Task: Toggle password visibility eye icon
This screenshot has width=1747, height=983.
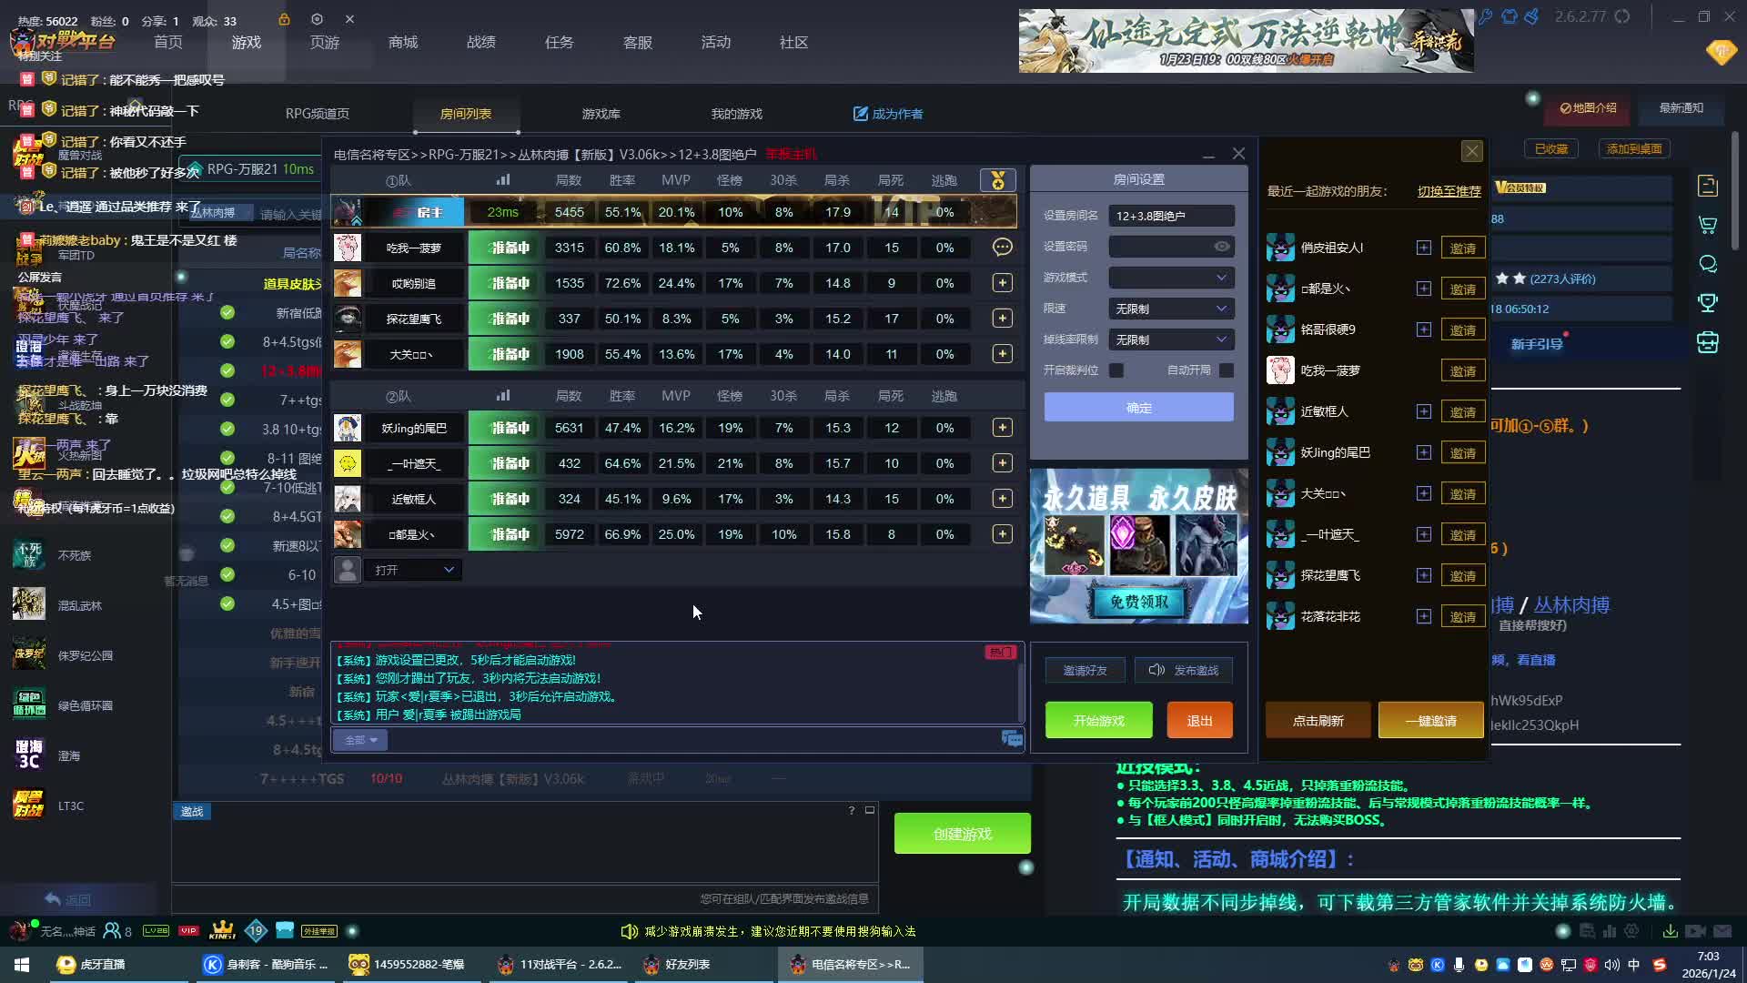Action: click(x=1222, y=247)
